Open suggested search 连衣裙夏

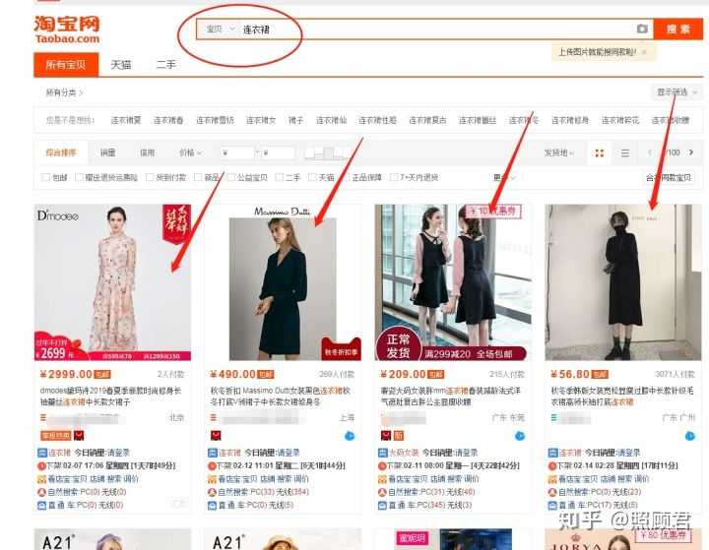point(126,120)
